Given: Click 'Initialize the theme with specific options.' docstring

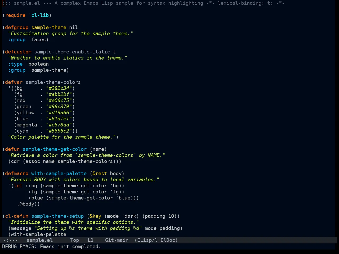Looking at the screenshot, I should click(x=74, y=222).
